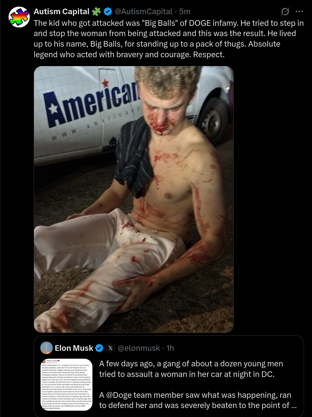Open Elon Musk's rocket profile avatar

point(47,348)
